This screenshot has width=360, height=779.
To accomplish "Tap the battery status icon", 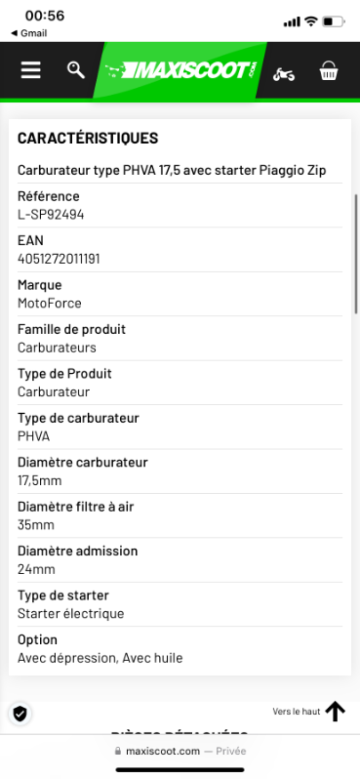I will 334,21.
